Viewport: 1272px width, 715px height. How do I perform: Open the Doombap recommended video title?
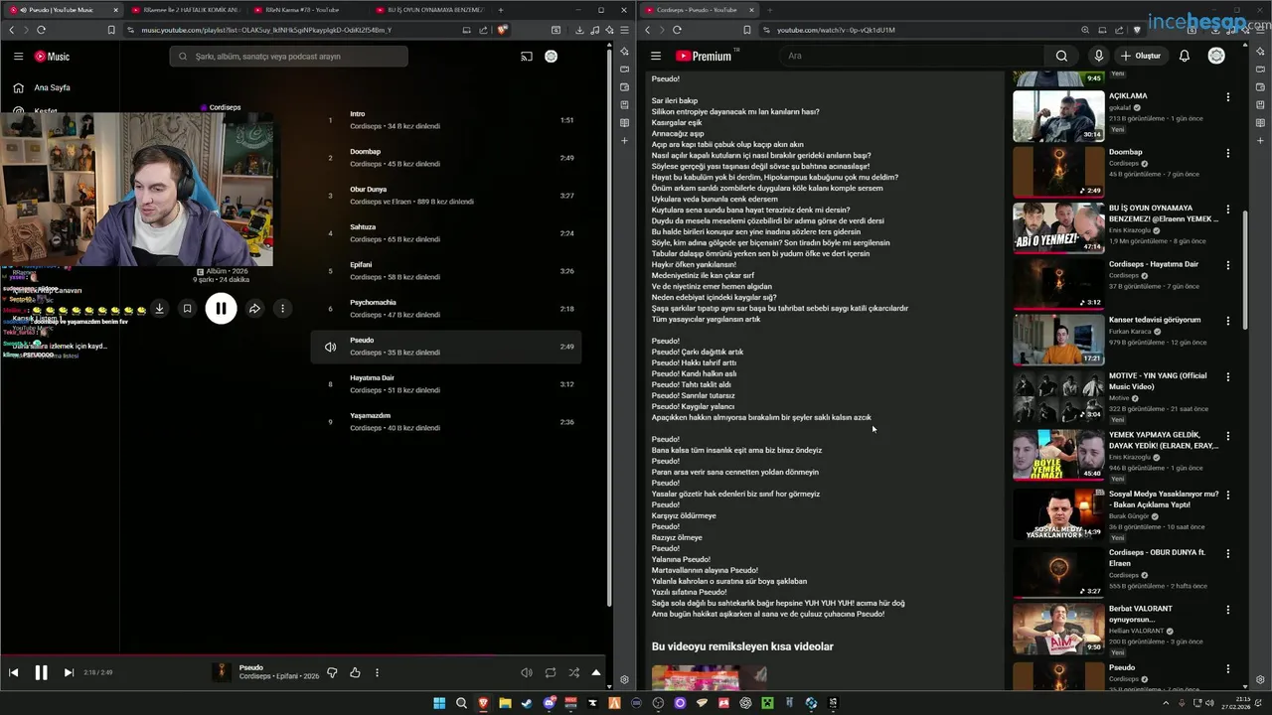coord(1126,152)
